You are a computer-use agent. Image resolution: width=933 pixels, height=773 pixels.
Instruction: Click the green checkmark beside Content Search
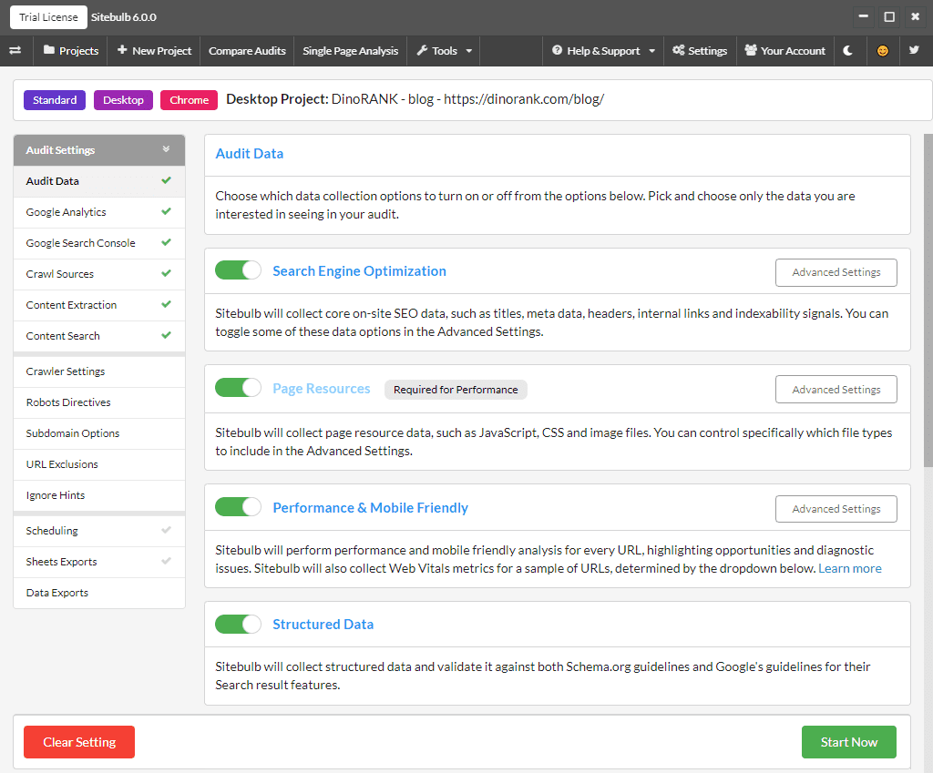coord(166,335)
